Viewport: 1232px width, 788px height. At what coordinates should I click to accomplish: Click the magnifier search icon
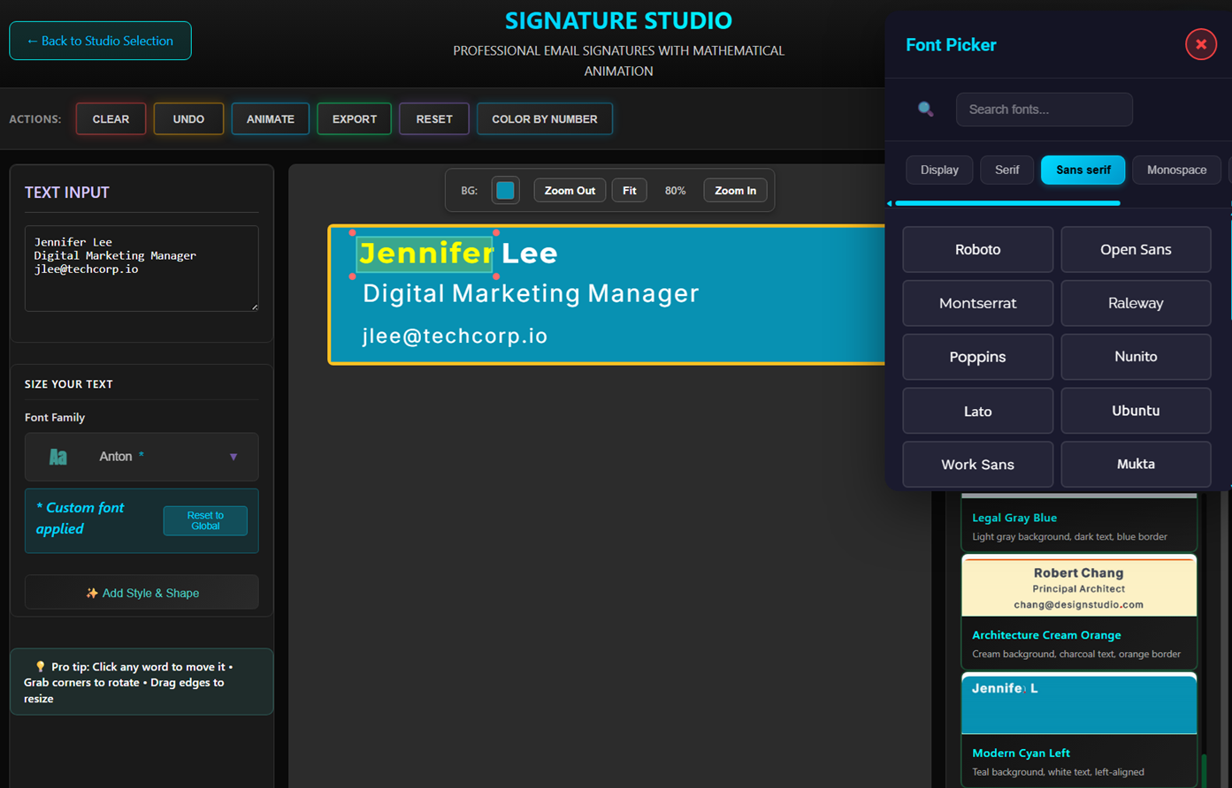(x=925, y=110)
